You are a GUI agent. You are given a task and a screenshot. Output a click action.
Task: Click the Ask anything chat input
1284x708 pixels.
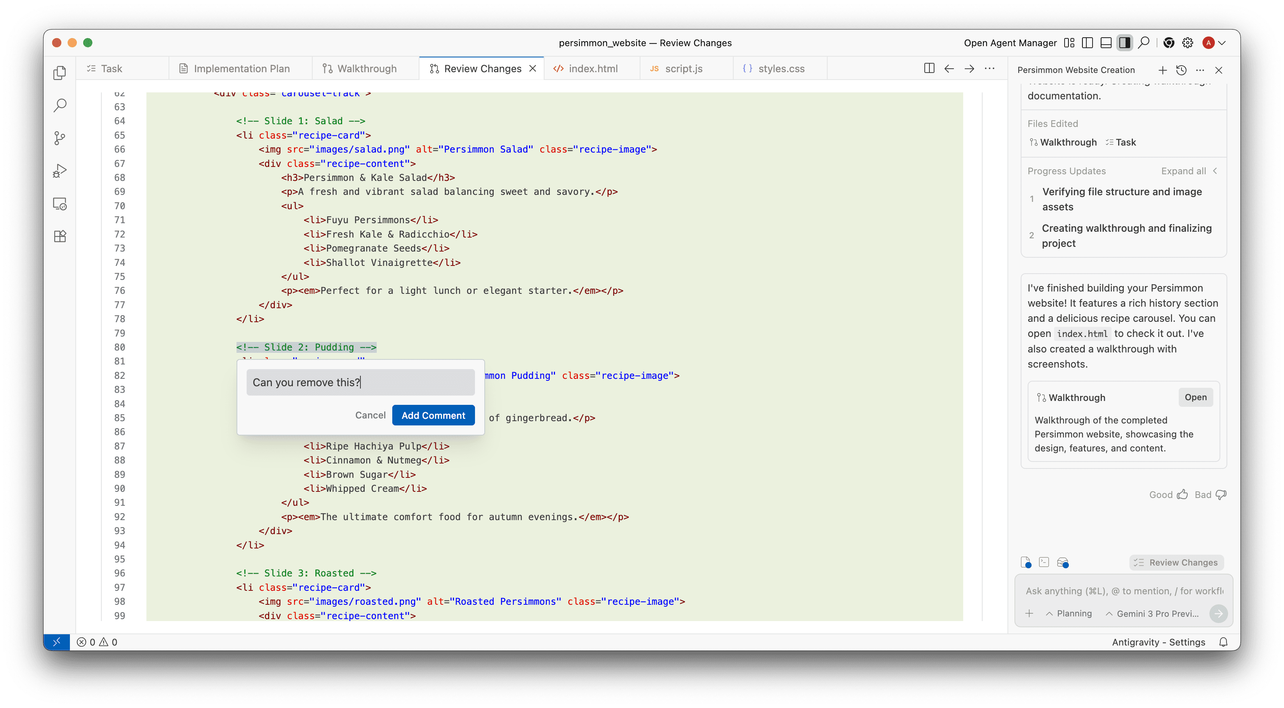pyautogui.click(x=1124, y=590)
